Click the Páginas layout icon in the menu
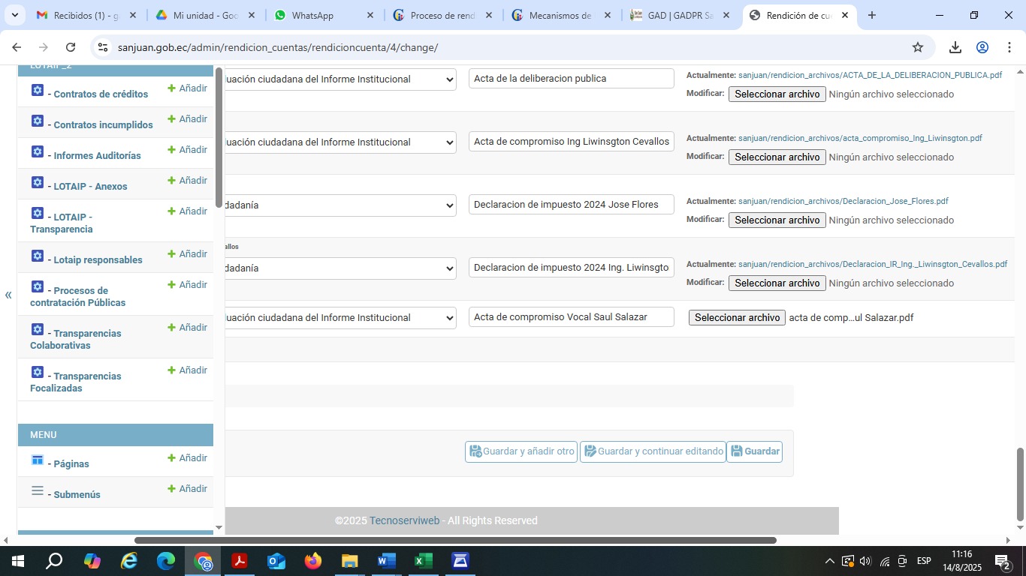Screen dimensions: 1026x576 38,460
